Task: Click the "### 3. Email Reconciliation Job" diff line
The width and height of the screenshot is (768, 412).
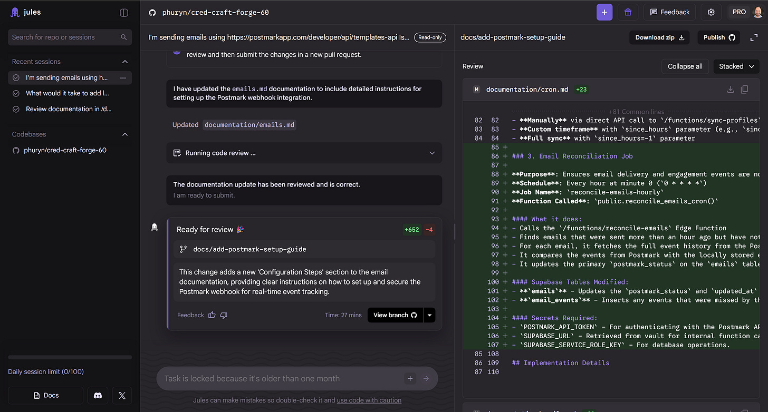Action: coord(572,156)
